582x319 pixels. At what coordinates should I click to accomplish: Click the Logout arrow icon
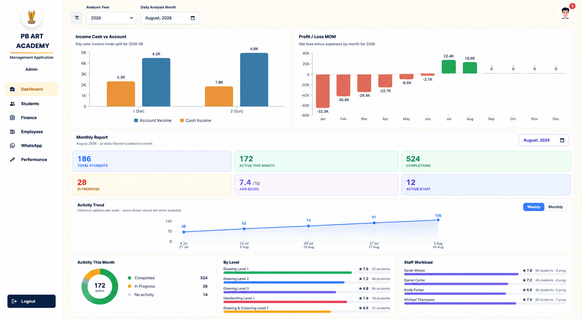point(14,301)
